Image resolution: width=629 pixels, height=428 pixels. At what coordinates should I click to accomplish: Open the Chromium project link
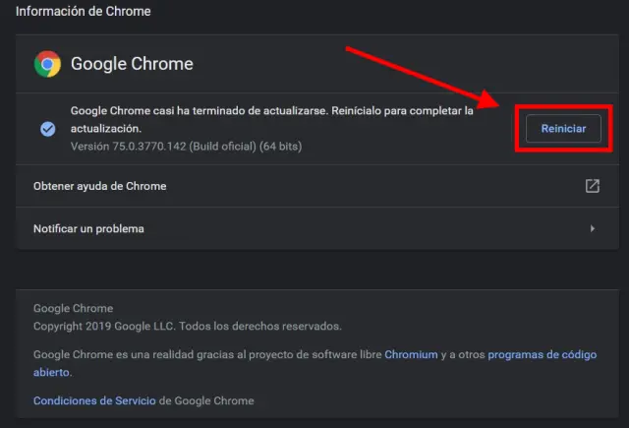coord(411,354)
